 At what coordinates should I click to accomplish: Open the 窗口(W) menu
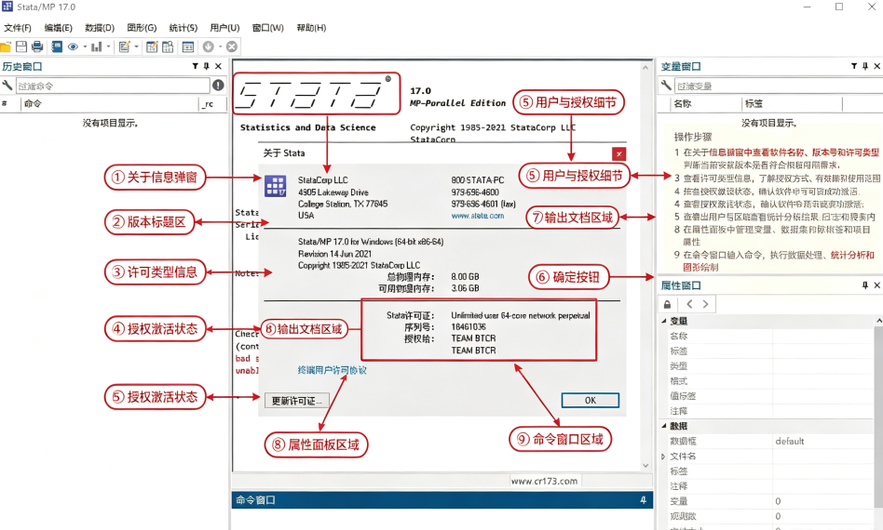coord(267,28)
